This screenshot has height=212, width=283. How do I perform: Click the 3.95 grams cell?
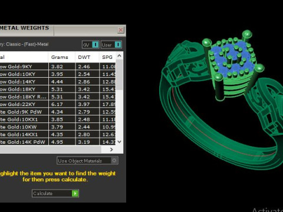(x=62, y=74)
